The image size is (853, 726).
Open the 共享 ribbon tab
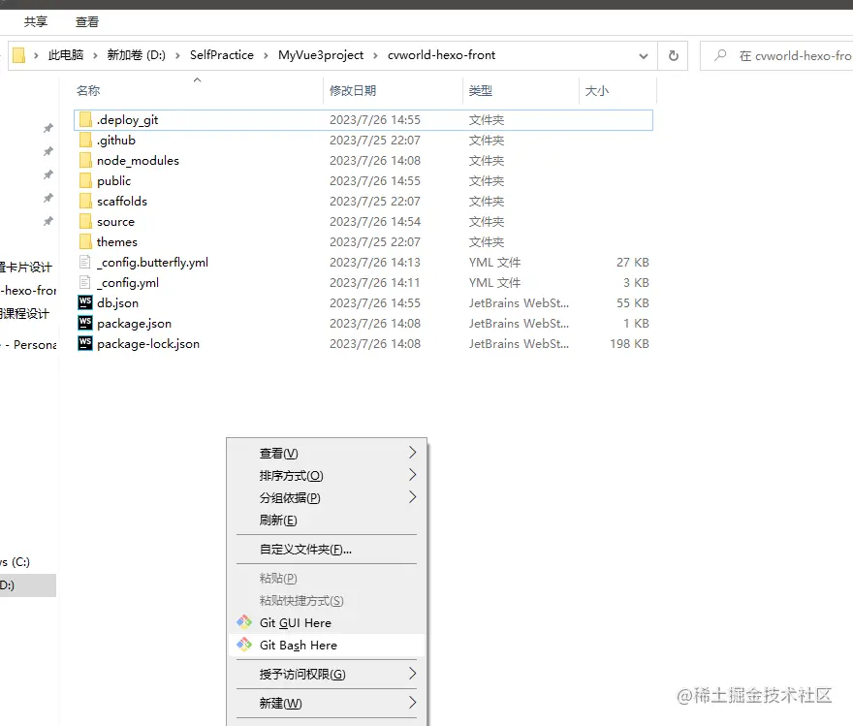pyautogui.click(x=35, y=21)
